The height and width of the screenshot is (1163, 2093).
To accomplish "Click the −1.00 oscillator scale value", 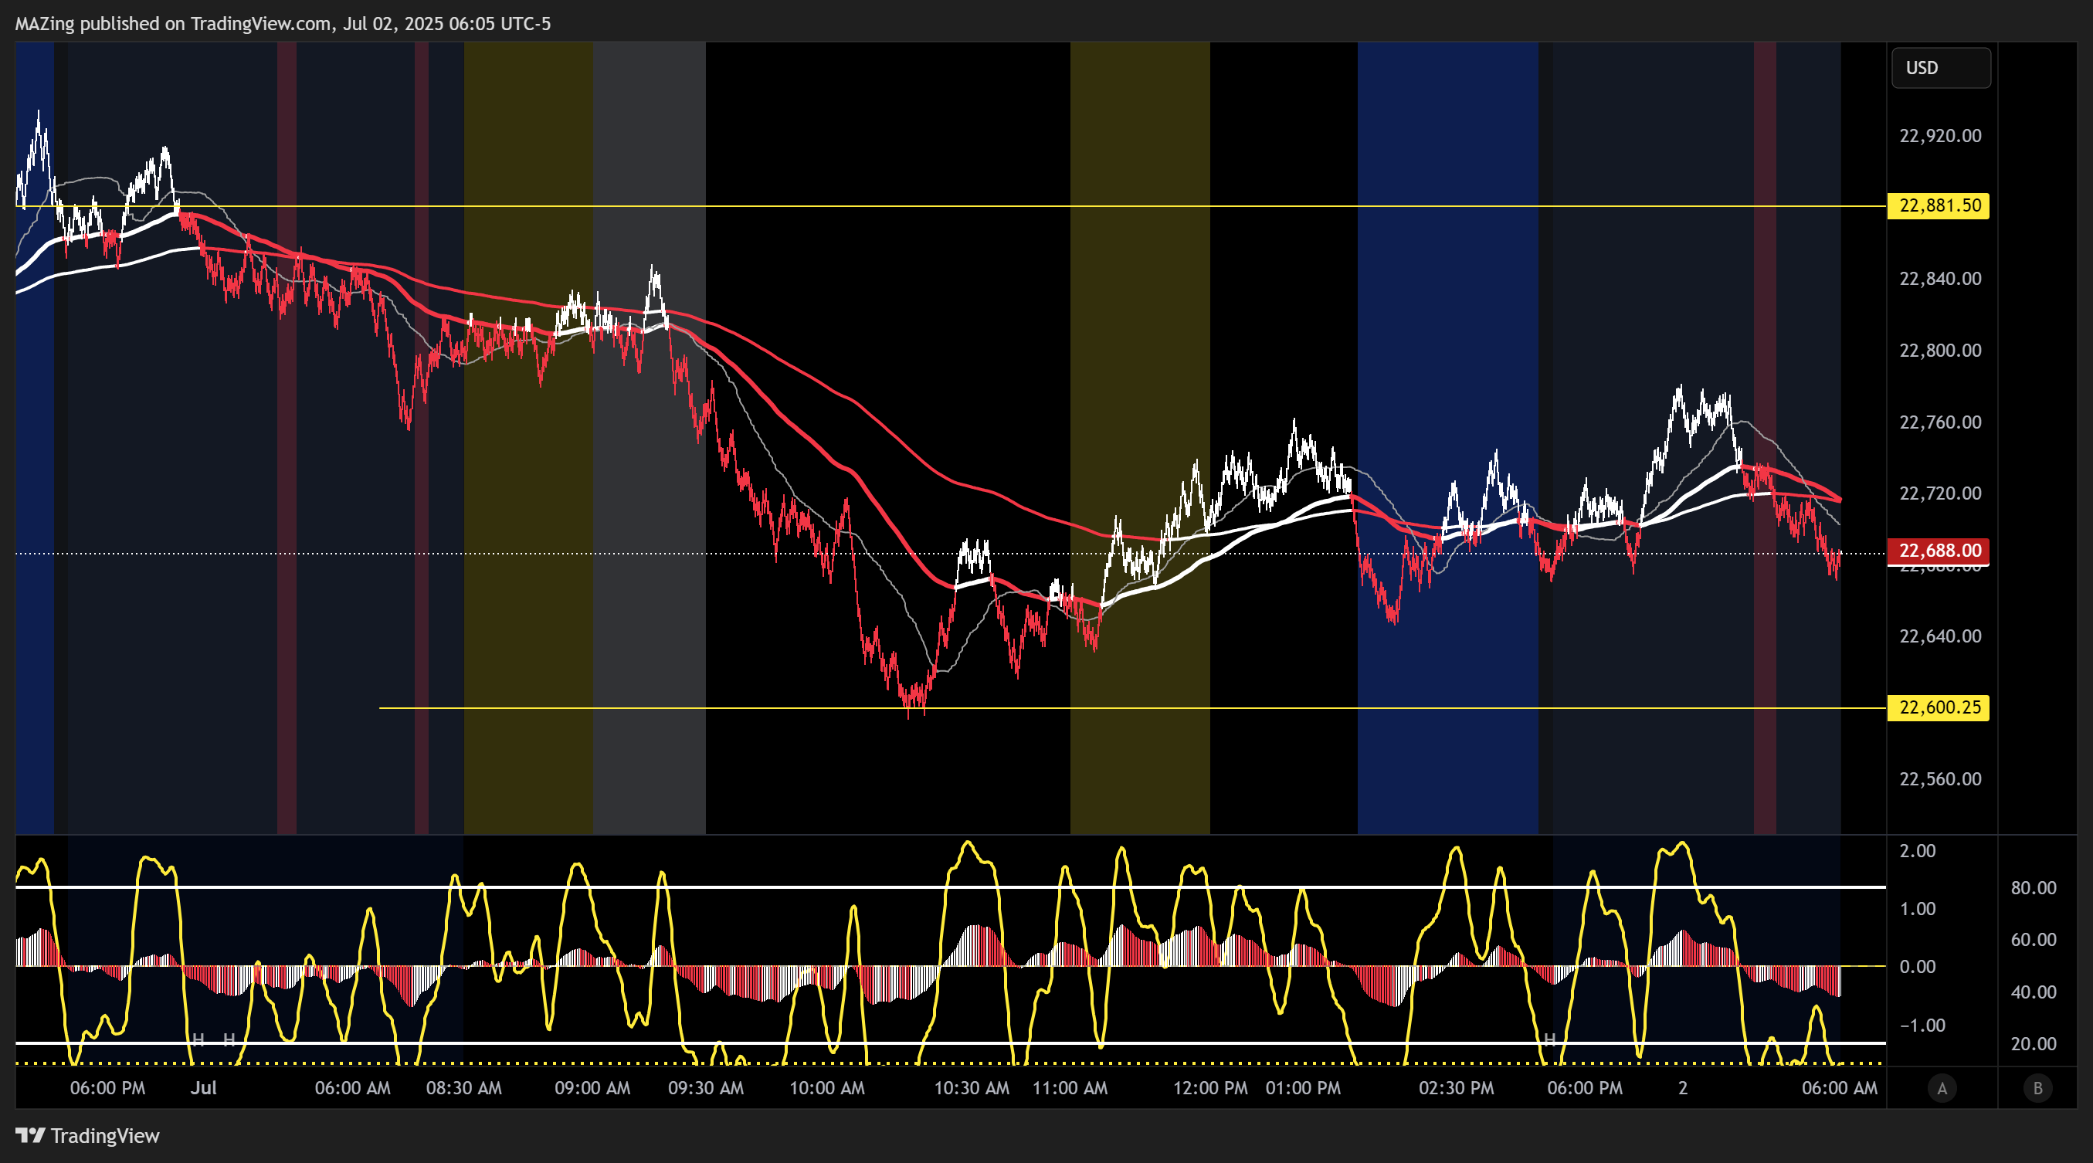I will coord(1922,1025).
